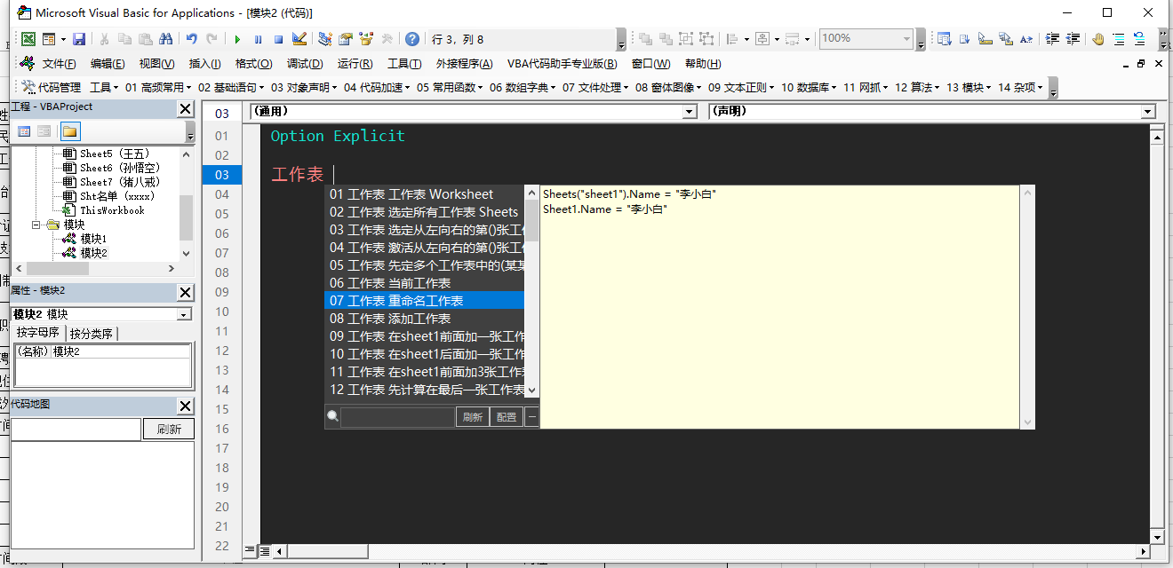This screenshot has width=1173, height=568.
Task: Open the 文件(F) menu
Action: click(x=60, y=64)
